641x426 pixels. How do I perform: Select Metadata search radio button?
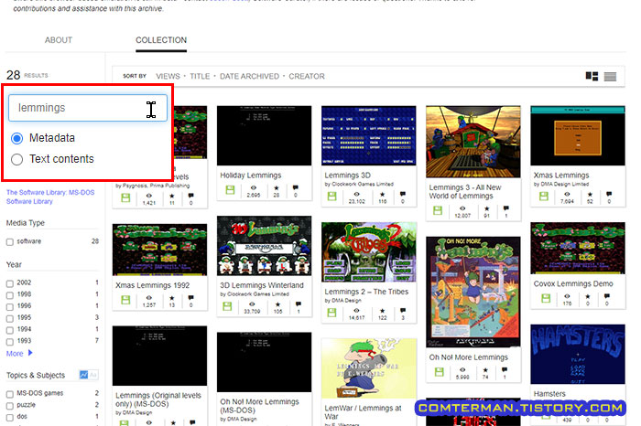[16, 138]
